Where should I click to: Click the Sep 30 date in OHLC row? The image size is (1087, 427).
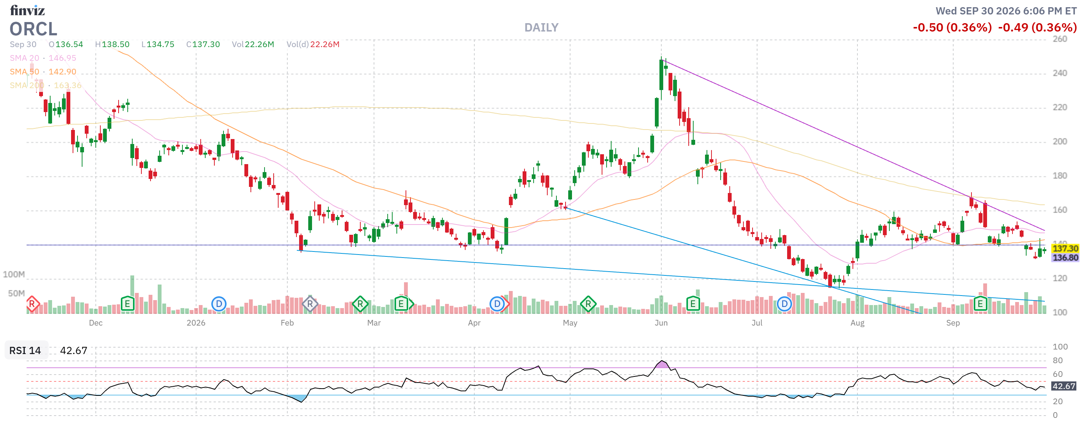pyautogui.click(x=23, y=44)
